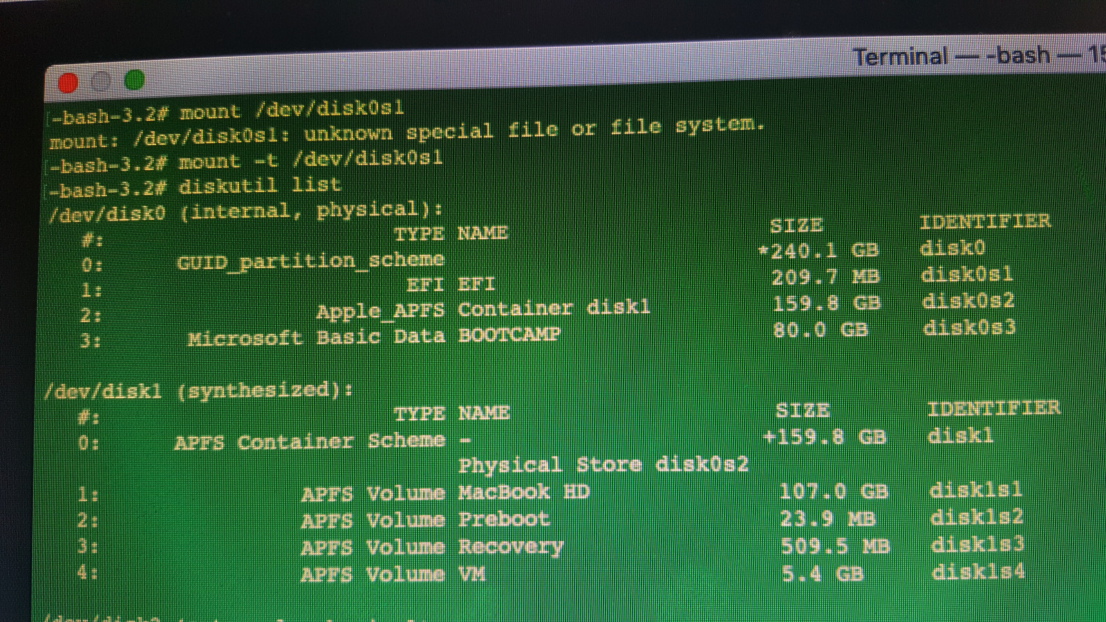Click the 'SIZE' column header of disk1 table
1106x622 pixels.
click(x=802, y=411)
